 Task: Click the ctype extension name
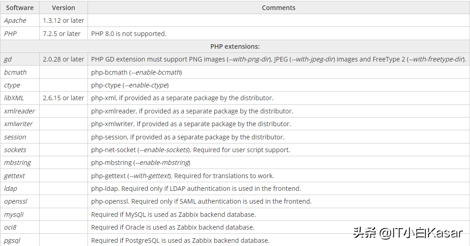[12, 85]
